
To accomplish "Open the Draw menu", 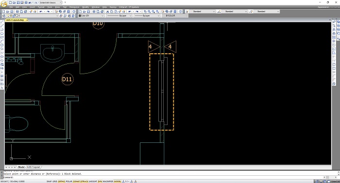I will [57, 7].
